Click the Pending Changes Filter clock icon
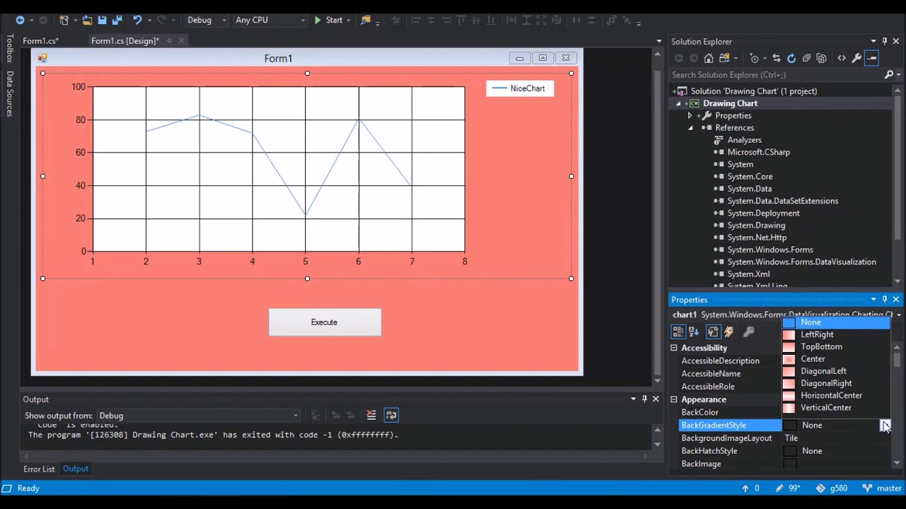Viewport: 906px width, 509px height. pos(755,58)
